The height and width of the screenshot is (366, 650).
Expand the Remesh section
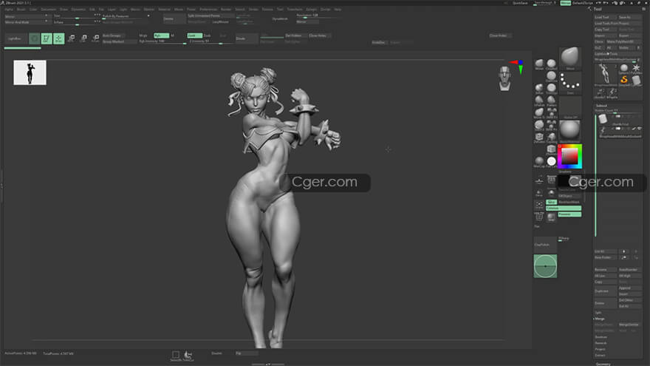601,343
